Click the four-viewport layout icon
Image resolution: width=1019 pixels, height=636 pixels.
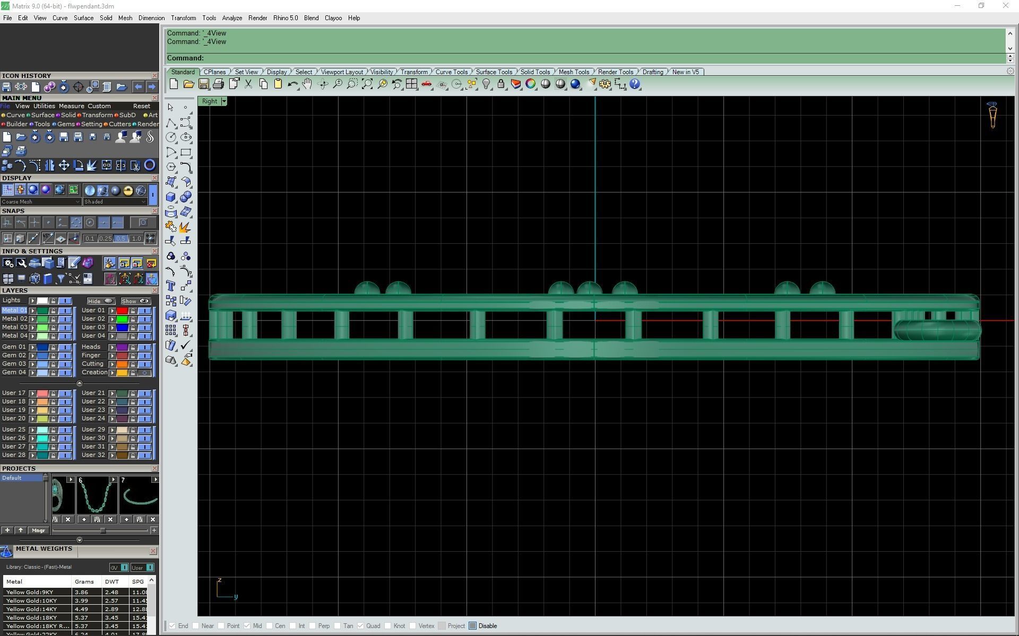coord(411,84)
